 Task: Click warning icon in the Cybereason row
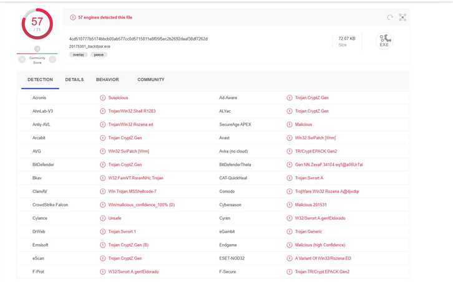[x=290, y=205]
